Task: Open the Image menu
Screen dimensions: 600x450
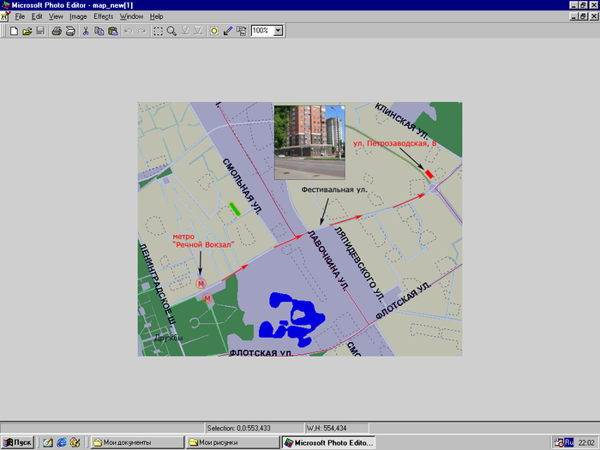Action: coord(78,16)
